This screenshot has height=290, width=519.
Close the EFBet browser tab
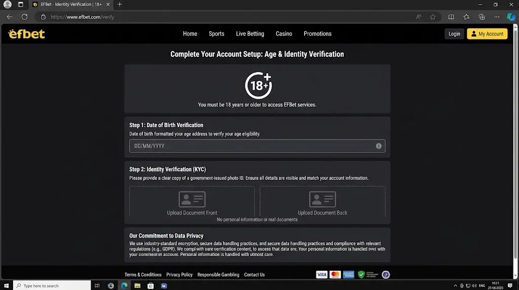click(x=108, y=4)
